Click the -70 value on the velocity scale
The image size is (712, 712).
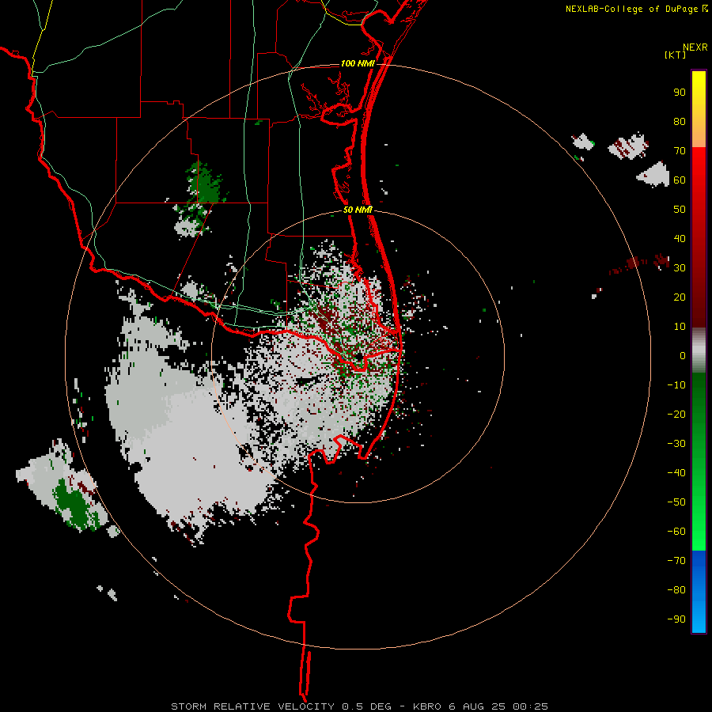(676, 561)
